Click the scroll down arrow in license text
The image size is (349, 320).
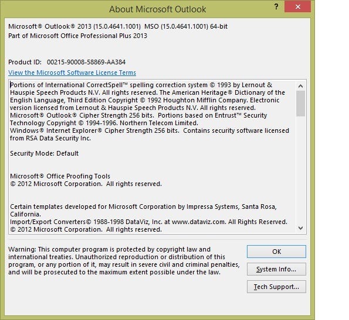pyautogui.click(x=300, y=228)
